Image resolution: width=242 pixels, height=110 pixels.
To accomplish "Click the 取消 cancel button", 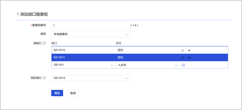I will 73,93.
